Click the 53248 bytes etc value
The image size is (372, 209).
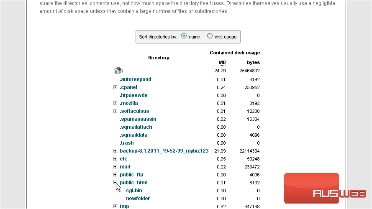(254, 159)
